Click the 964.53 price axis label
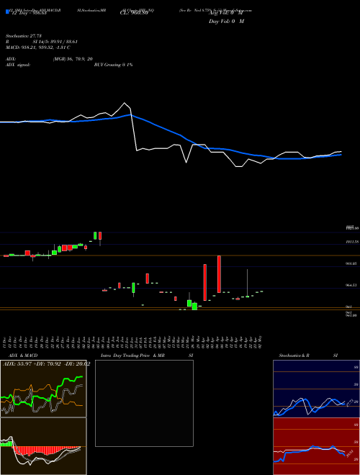360x475 pixels. coord(352,285)
